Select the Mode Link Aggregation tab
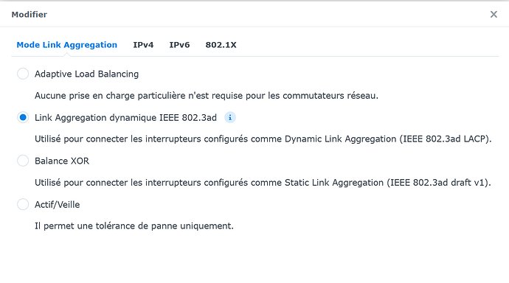 pos(67,45)
